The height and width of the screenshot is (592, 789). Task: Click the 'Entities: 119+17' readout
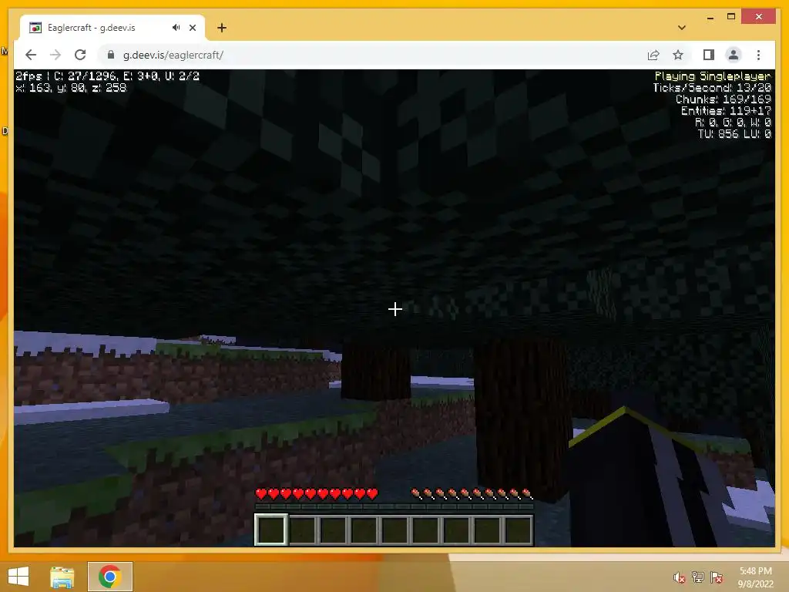point(726,111)
